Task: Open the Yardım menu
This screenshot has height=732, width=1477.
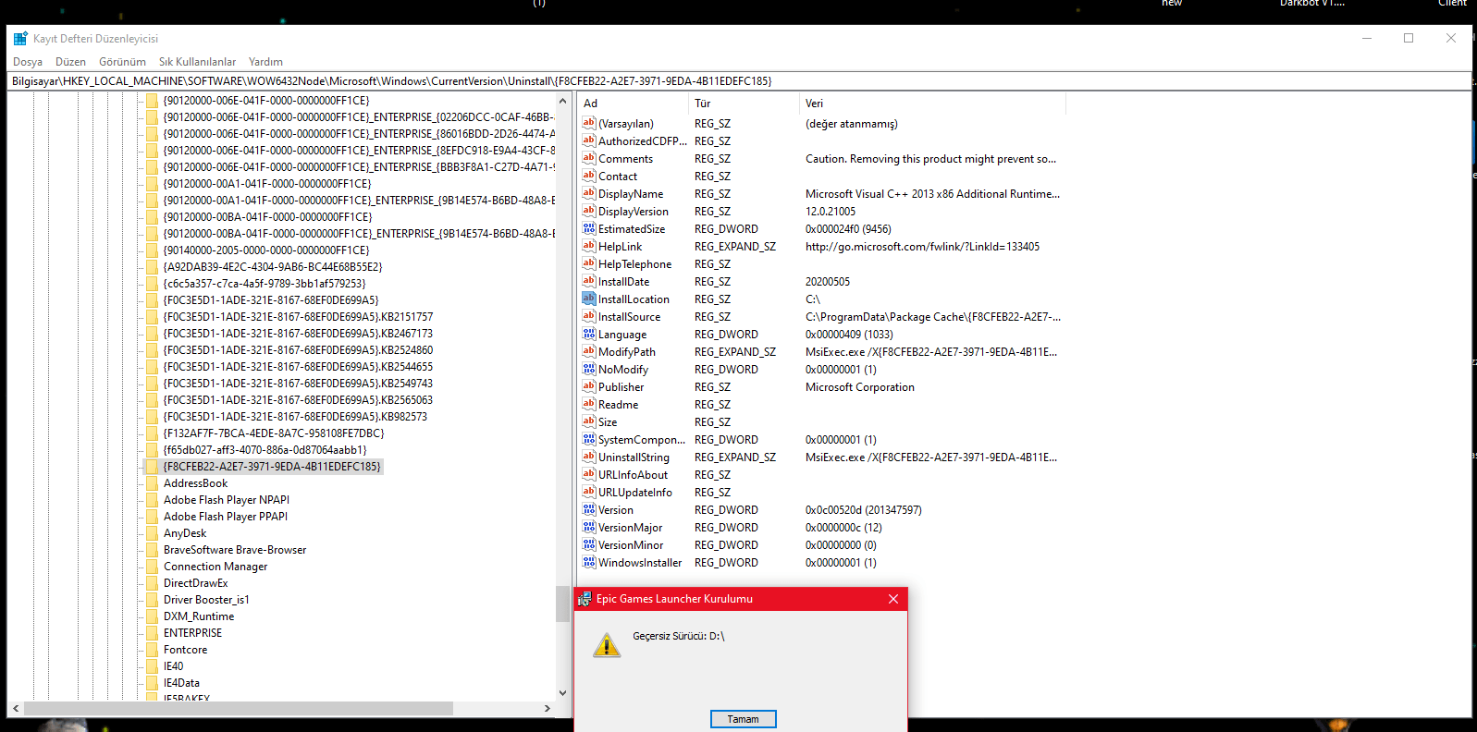Action: click(265, 62)
